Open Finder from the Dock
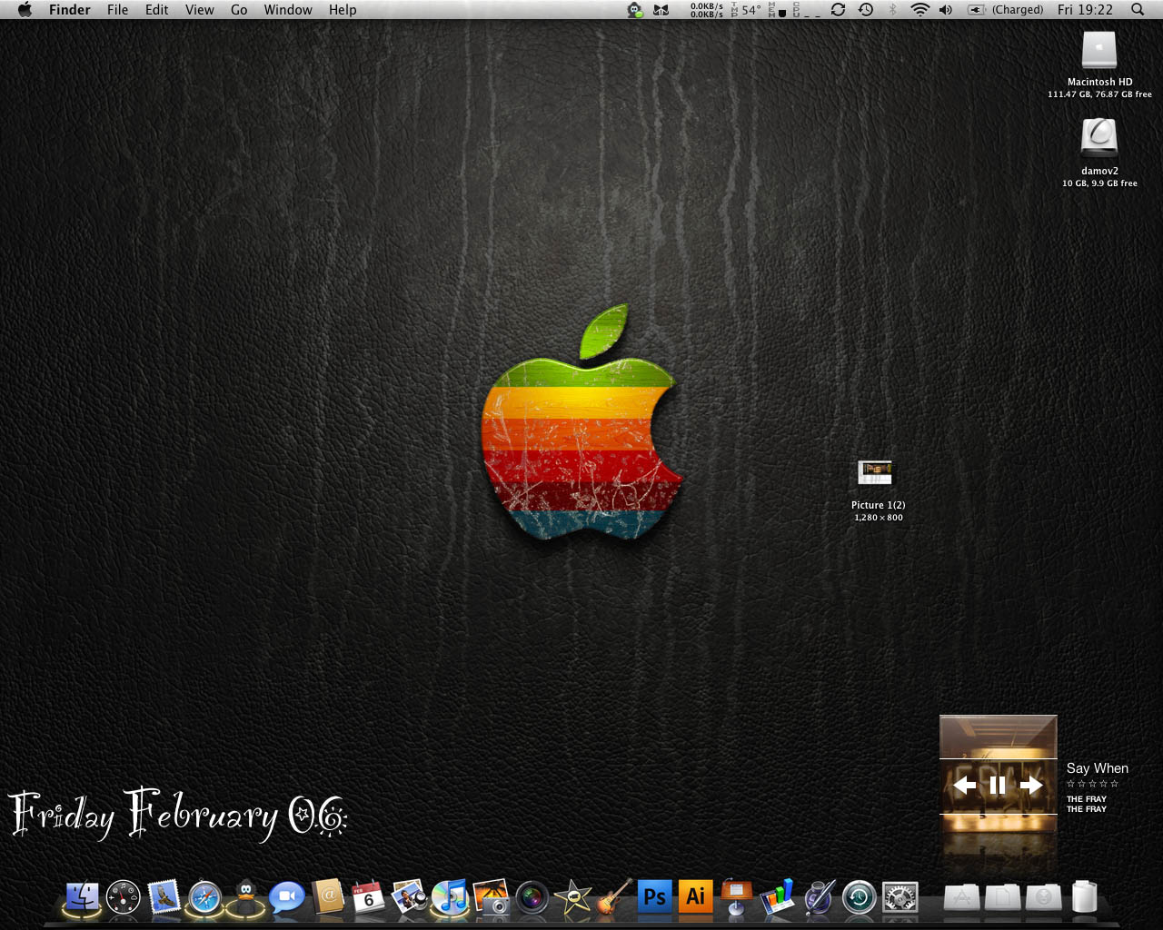This screenshot has height=930, width=1163. [82, 896]
